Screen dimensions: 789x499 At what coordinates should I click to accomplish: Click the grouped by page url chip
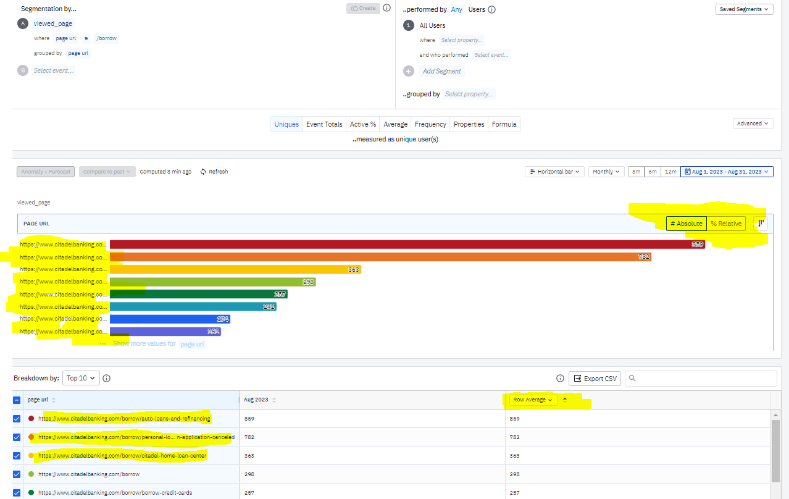click(x=78, y=53)
